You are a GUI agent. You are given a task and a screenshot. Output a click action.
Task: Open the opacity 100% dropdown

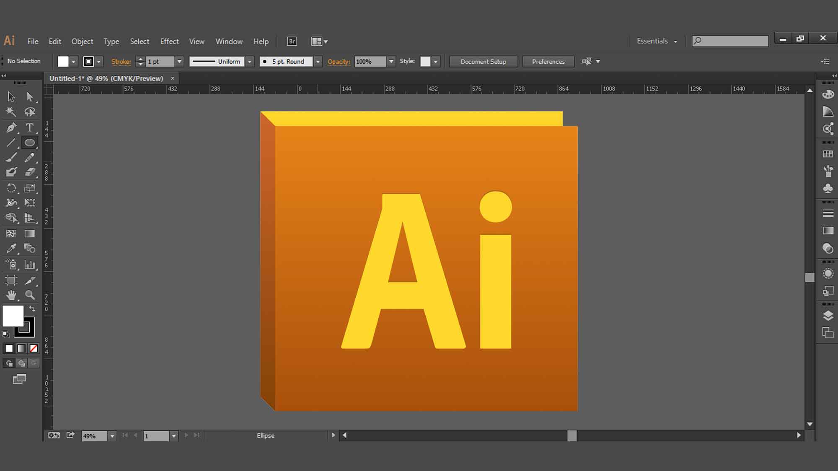pos(391,62)
